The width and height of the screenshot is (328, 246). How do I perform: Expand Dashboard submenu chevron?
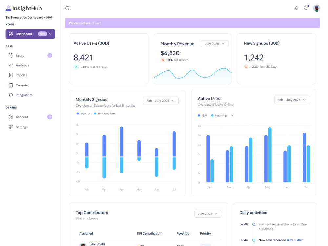(50, 34)
